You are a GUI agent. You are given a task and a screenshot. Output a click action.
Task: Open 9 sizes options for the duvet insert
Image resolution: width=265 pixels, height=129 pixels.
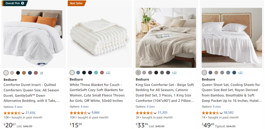19,107
